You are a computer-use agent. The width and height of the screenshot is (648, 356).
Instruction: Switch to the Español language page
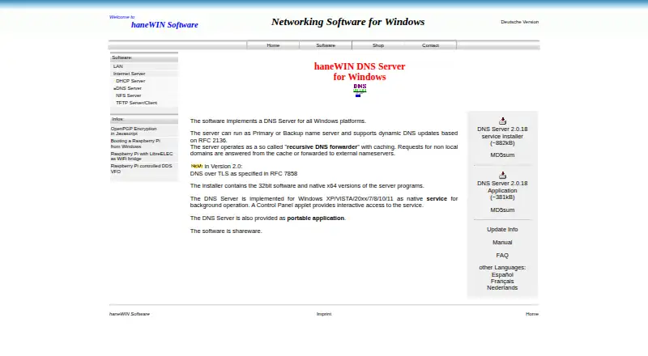[502, 274]
